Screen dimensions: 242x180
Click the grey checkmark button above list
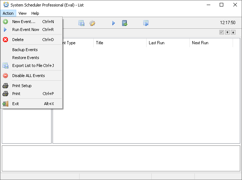point(221,32)
